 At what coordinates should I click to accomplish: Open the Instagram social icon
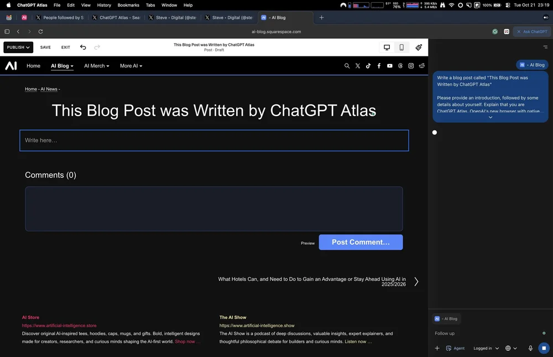tap(411, 66)
